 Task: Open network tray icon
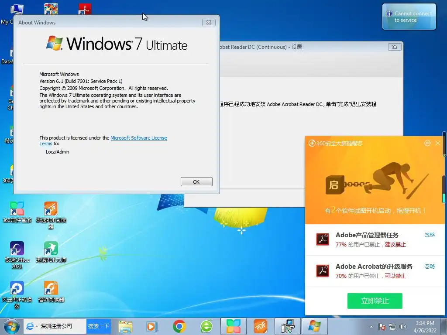point(392,327)
